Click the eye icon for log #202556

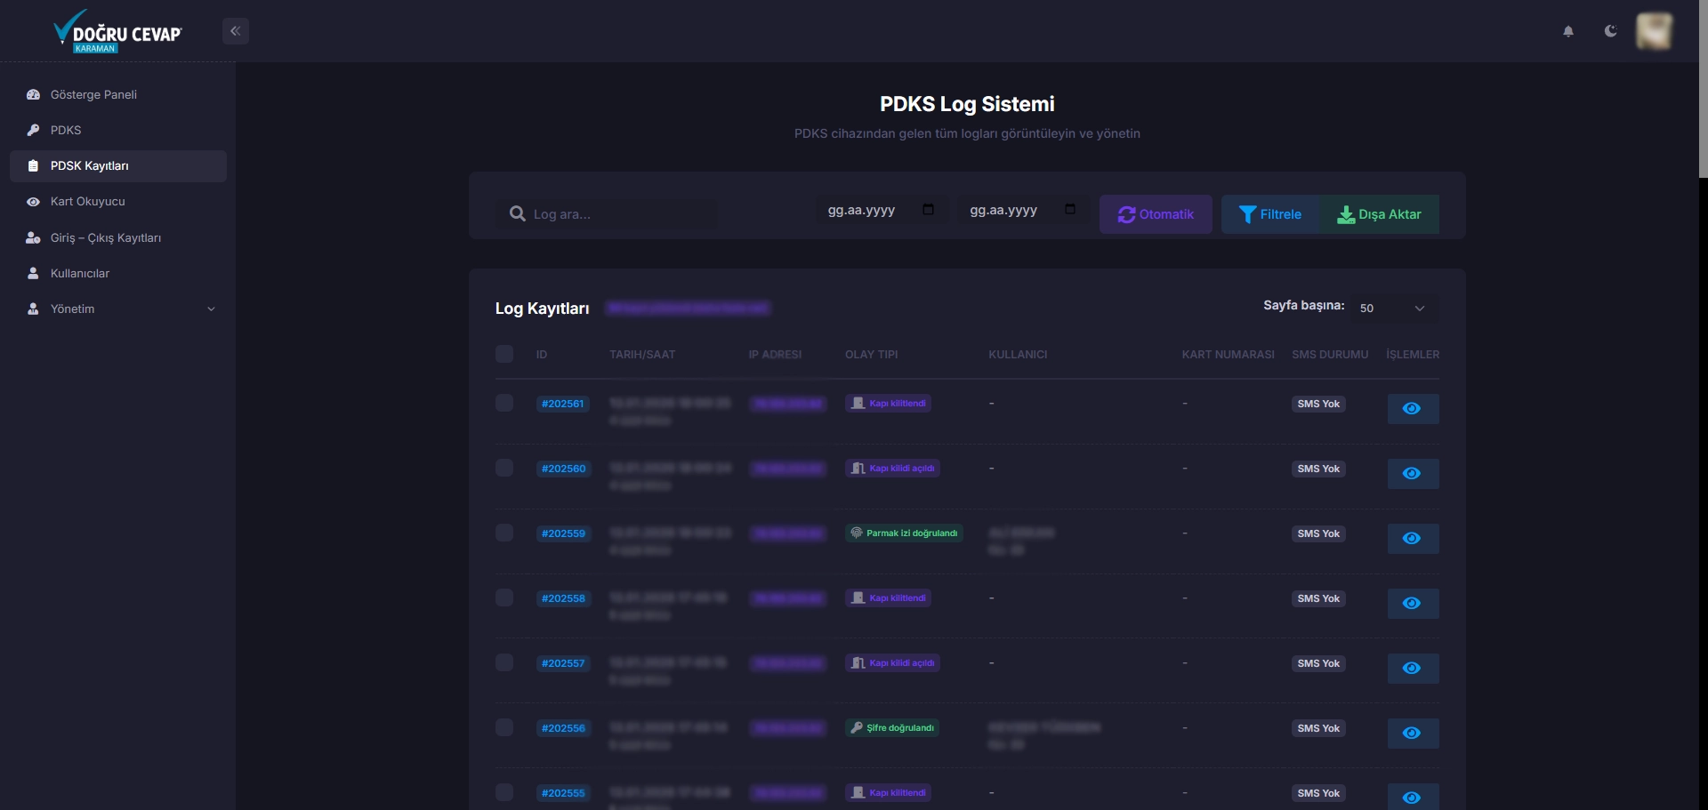[1412, 734]
